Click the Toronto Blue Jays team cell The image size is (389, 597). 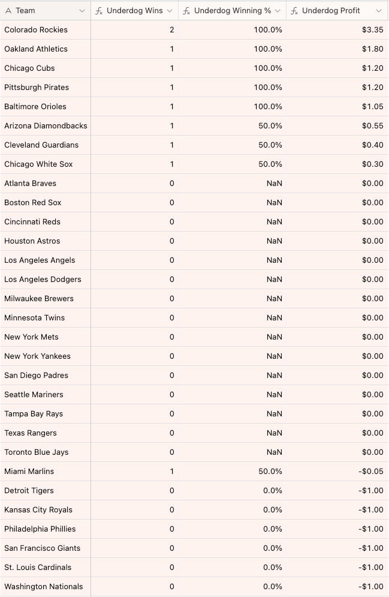coord(36,452)
